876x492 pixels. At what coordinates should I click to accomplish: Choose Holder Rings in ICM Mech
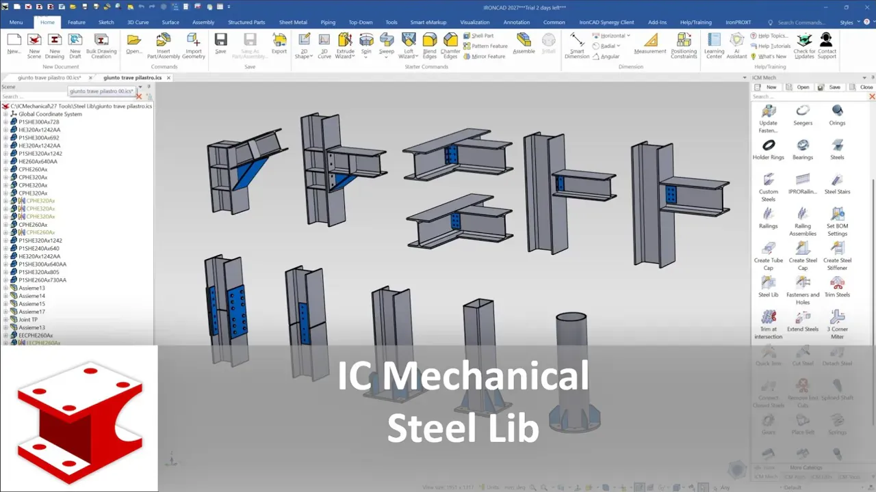pyautogui.click(x=769, y=150)
